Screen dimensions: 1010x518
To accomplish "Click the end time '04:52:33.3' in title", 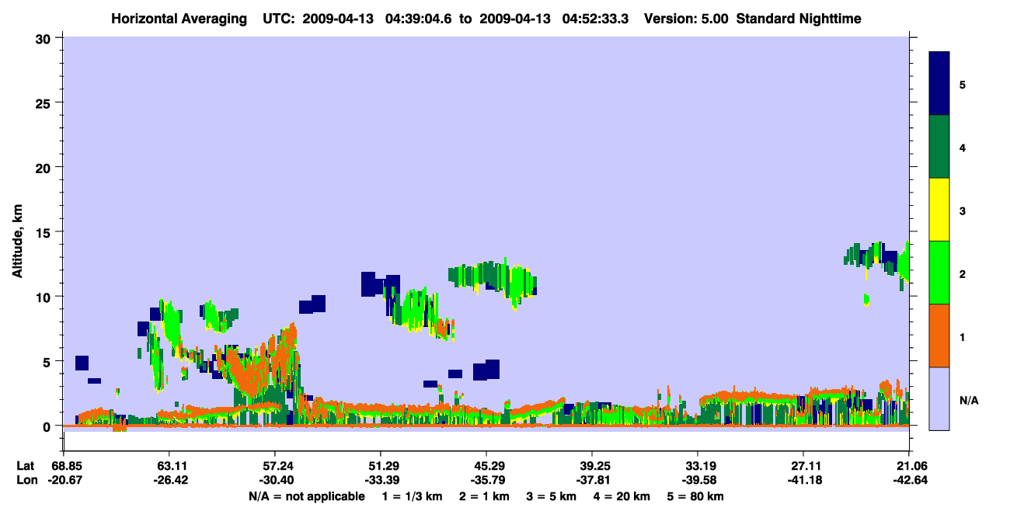I will click(596, 18).
